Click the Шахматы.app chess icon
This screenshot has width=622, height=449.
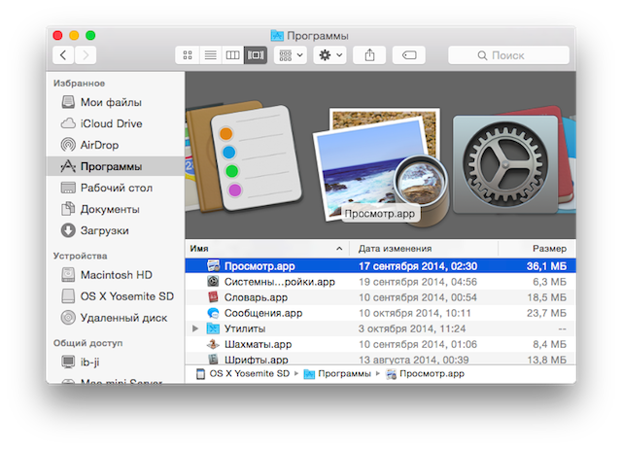[214, 344]
